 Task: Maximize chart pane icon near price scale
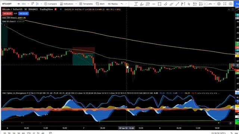coord(233,9)
